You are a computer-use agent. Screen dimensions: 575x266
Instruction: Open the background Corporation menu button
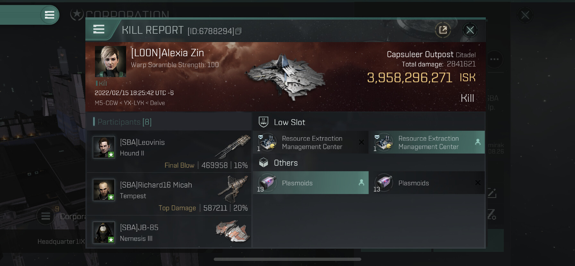coord(46,216)
